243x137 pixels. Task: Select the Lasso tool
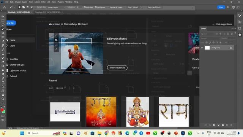[x=3, y=24]
